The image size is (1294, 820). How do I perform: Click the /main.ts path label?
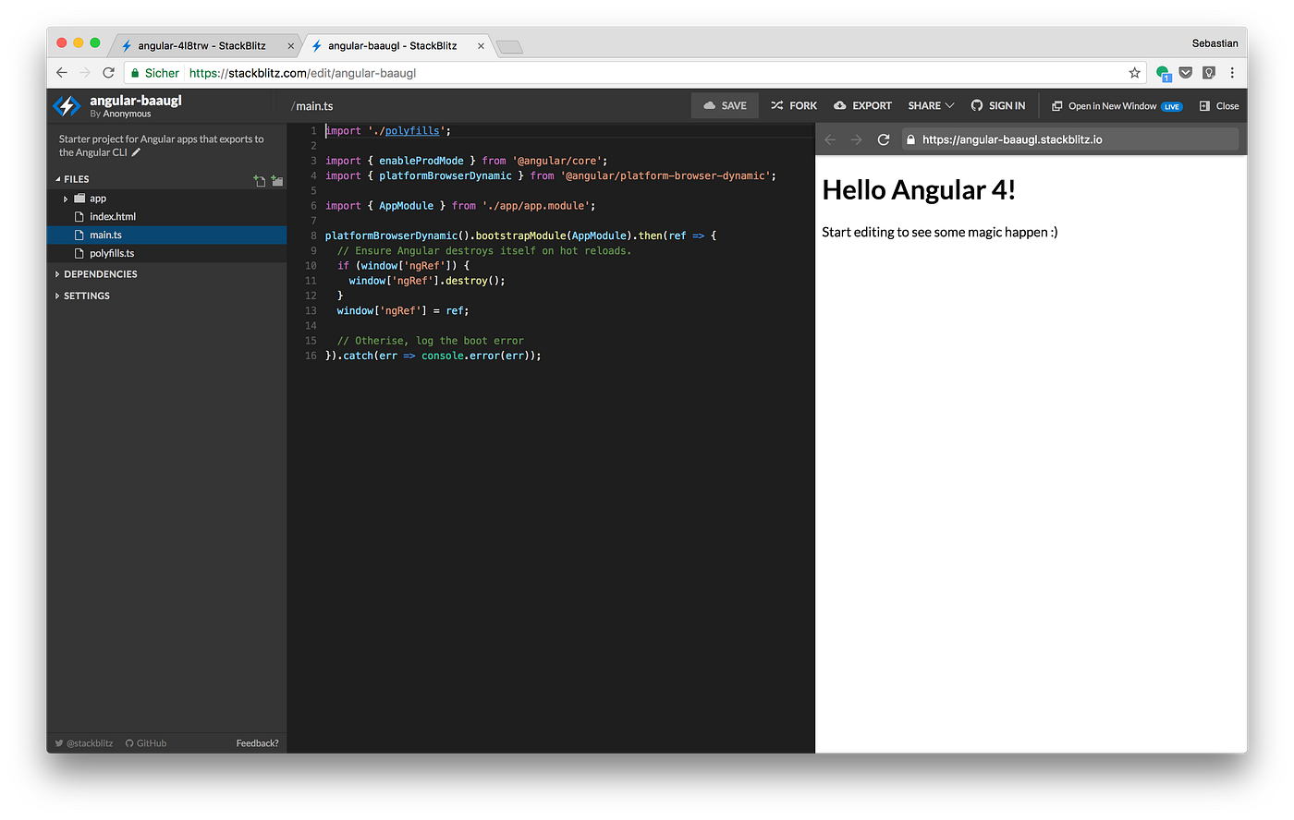(311, 105)
